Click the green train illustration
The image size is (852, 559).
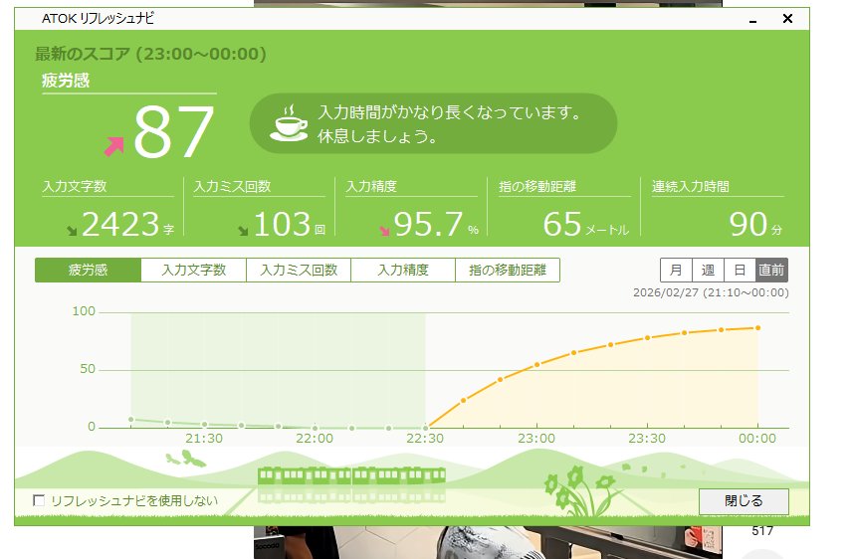pyautogui.click(x=352, y=483)
